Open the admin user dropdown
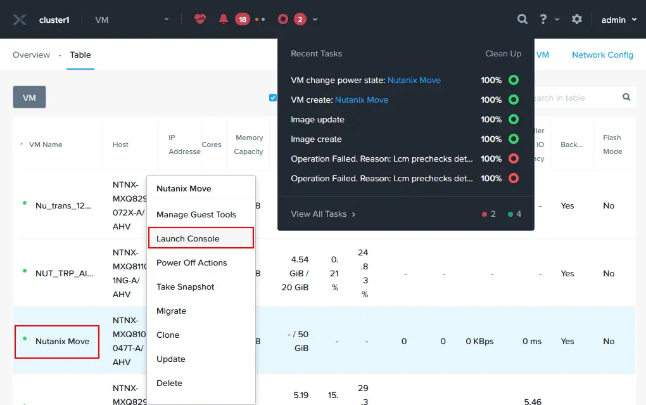The height and width of the screenshot is (405, 646). click(619, 20)
